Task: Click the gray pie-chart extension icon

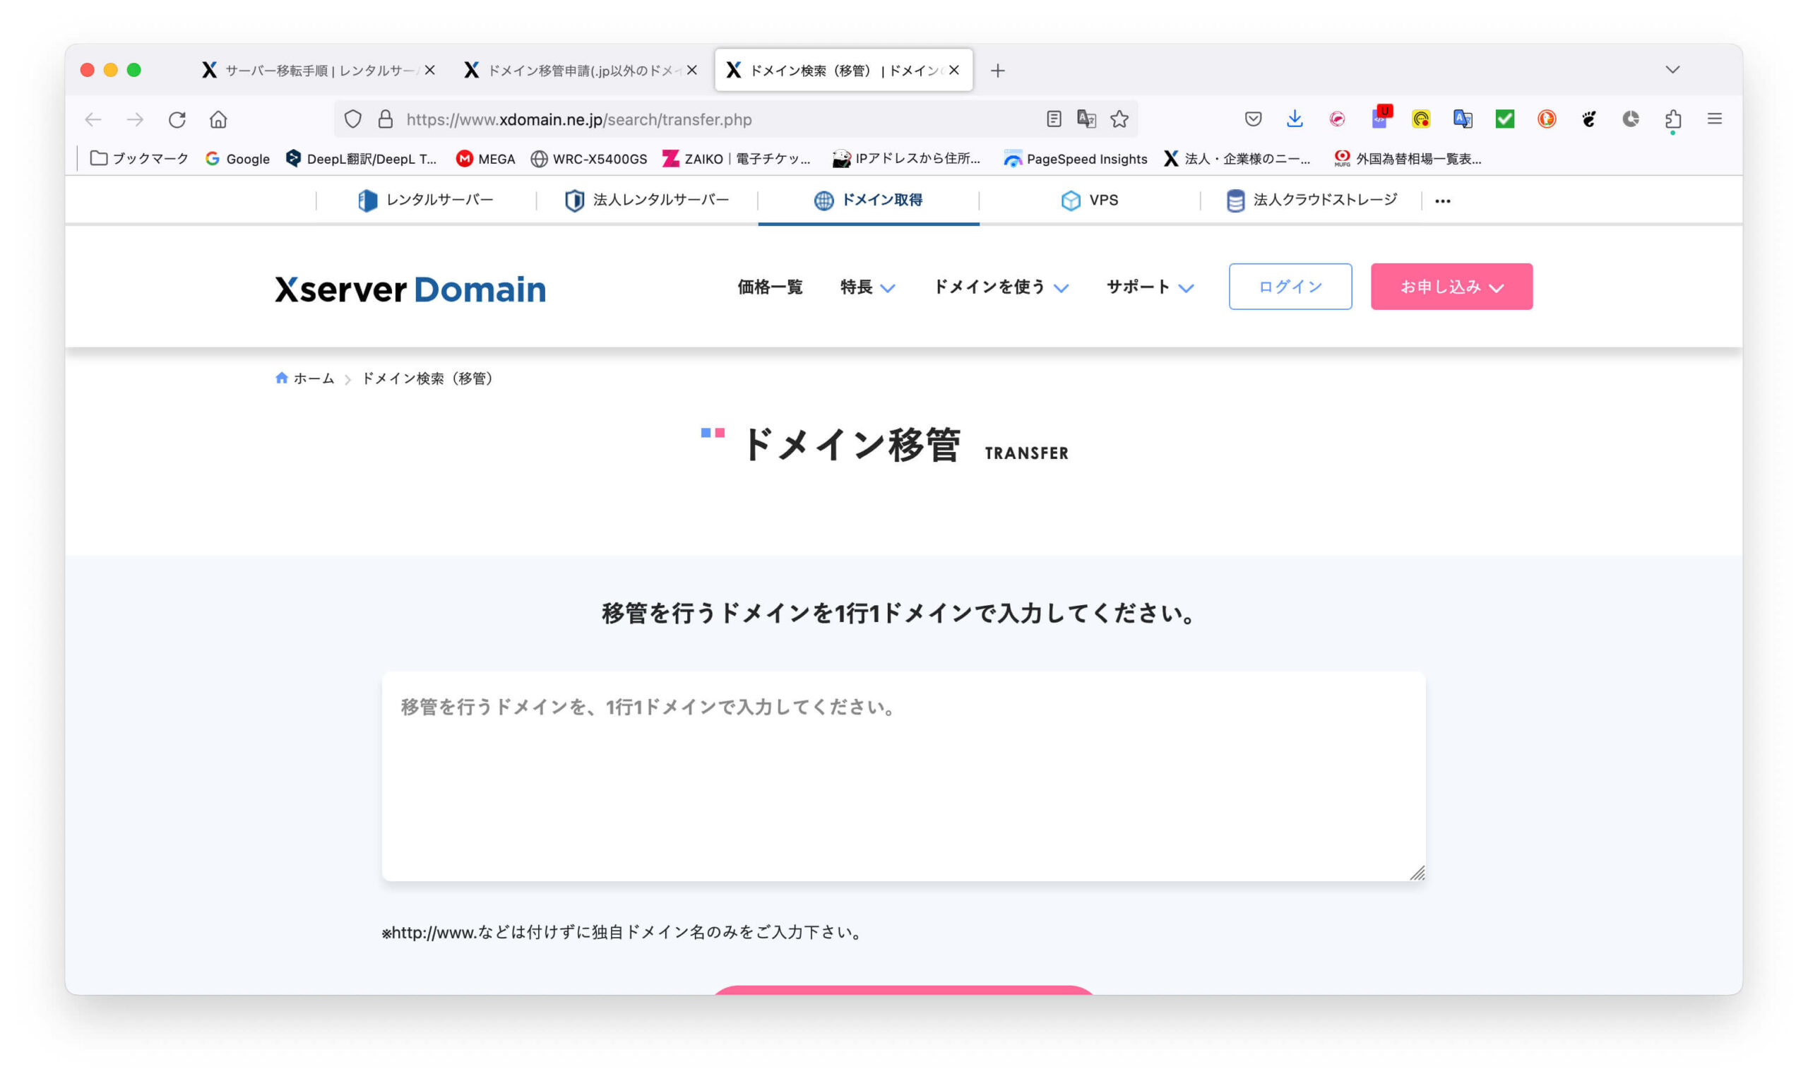Action: tap(1631, 119)
